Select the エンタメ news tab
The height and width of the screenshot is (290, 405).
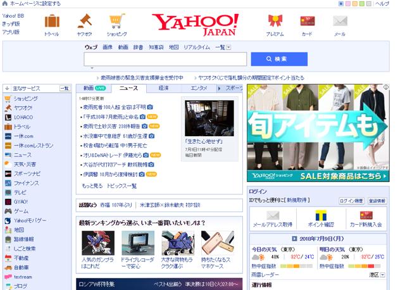pos(199,88)
